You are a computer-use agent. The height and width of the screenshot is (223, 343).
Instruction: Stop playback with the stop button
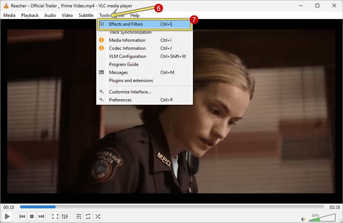pos(32,216)
